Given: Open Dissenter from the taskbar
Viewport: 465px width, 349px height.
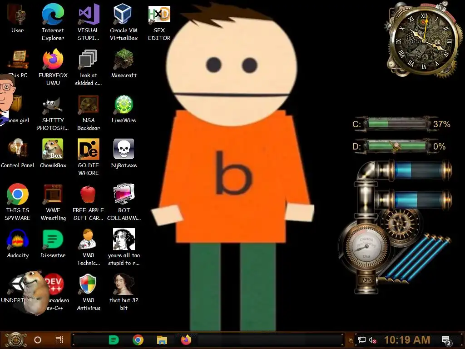Looking at the screenshot, I should pyautogui.click(x=114, y=340).
